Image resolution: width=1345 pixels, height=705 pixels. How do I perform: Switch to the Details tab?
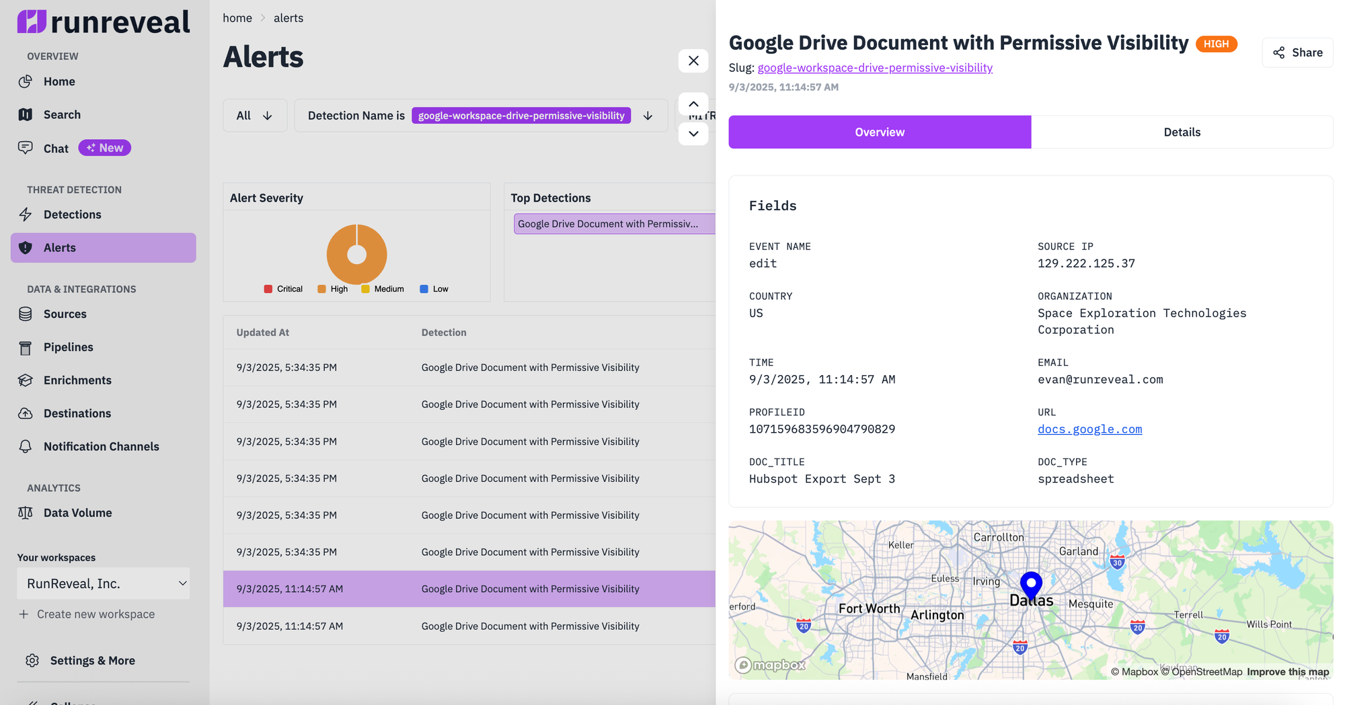click(x=1182, y=132)
